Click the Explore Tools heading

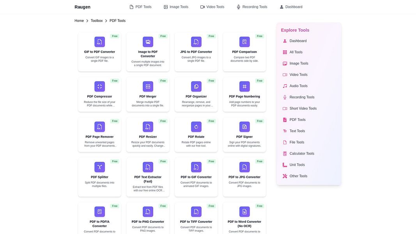(295, 30)
